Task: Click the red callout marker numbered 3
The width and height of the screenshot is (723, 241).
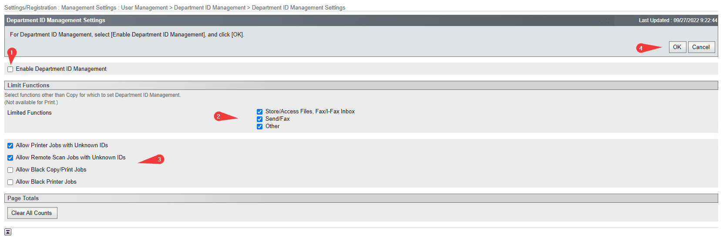Action: click(159, 159)
